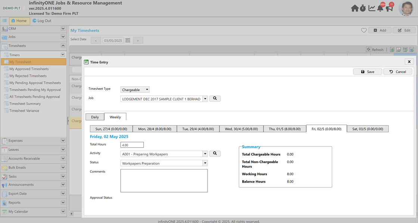Export the timesheet to CSV
418x223 pixels.
405,49
